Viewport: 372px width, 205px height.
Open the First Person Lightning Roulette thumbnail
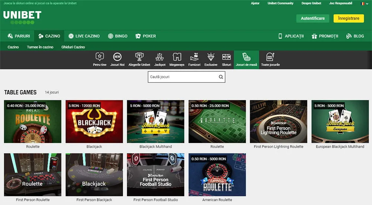click(x=278, y=121)
